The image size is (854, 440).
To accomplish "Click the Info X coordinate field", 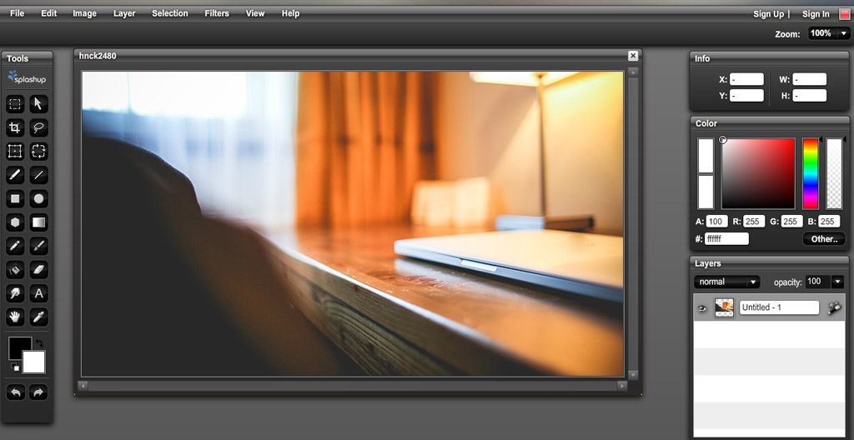I will point(746,79).
